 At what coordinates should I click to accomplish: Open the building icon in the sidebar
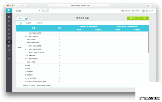[9, 29]
